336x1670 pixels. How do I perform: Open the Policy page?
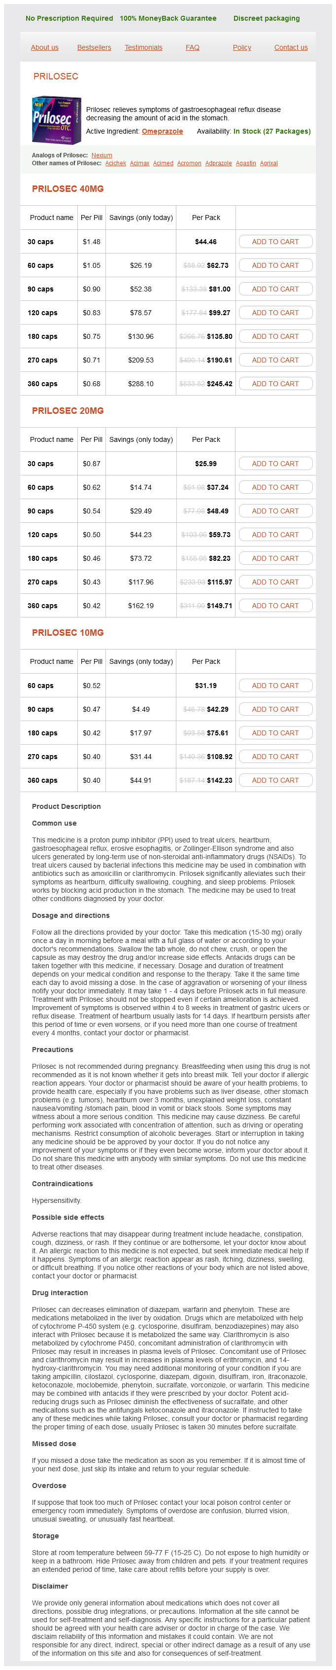tap(241, 47)
